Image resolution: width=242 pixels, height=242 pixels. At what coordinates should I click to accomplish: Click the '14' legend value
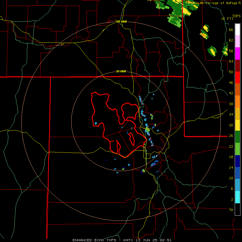click(231, 168)
